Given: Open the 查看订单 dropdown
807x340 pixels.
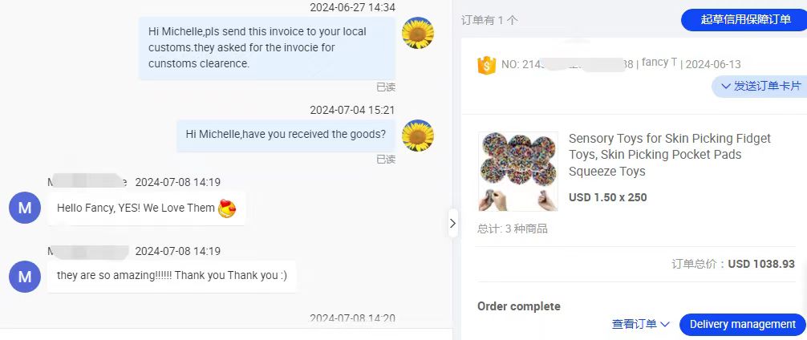Looking at the screenshot, I should click(x=640, y=324).
